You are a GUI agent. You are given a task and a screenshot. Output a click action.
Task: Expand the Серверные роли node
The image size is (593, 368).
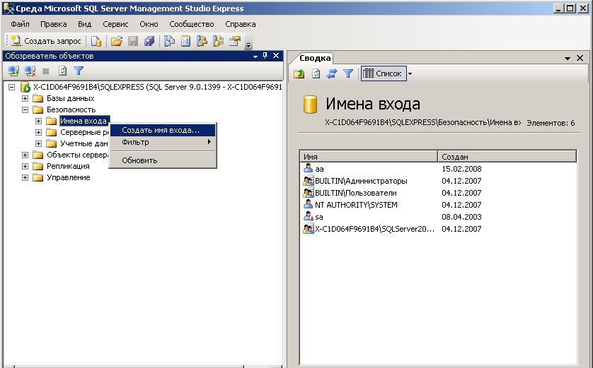39,133
